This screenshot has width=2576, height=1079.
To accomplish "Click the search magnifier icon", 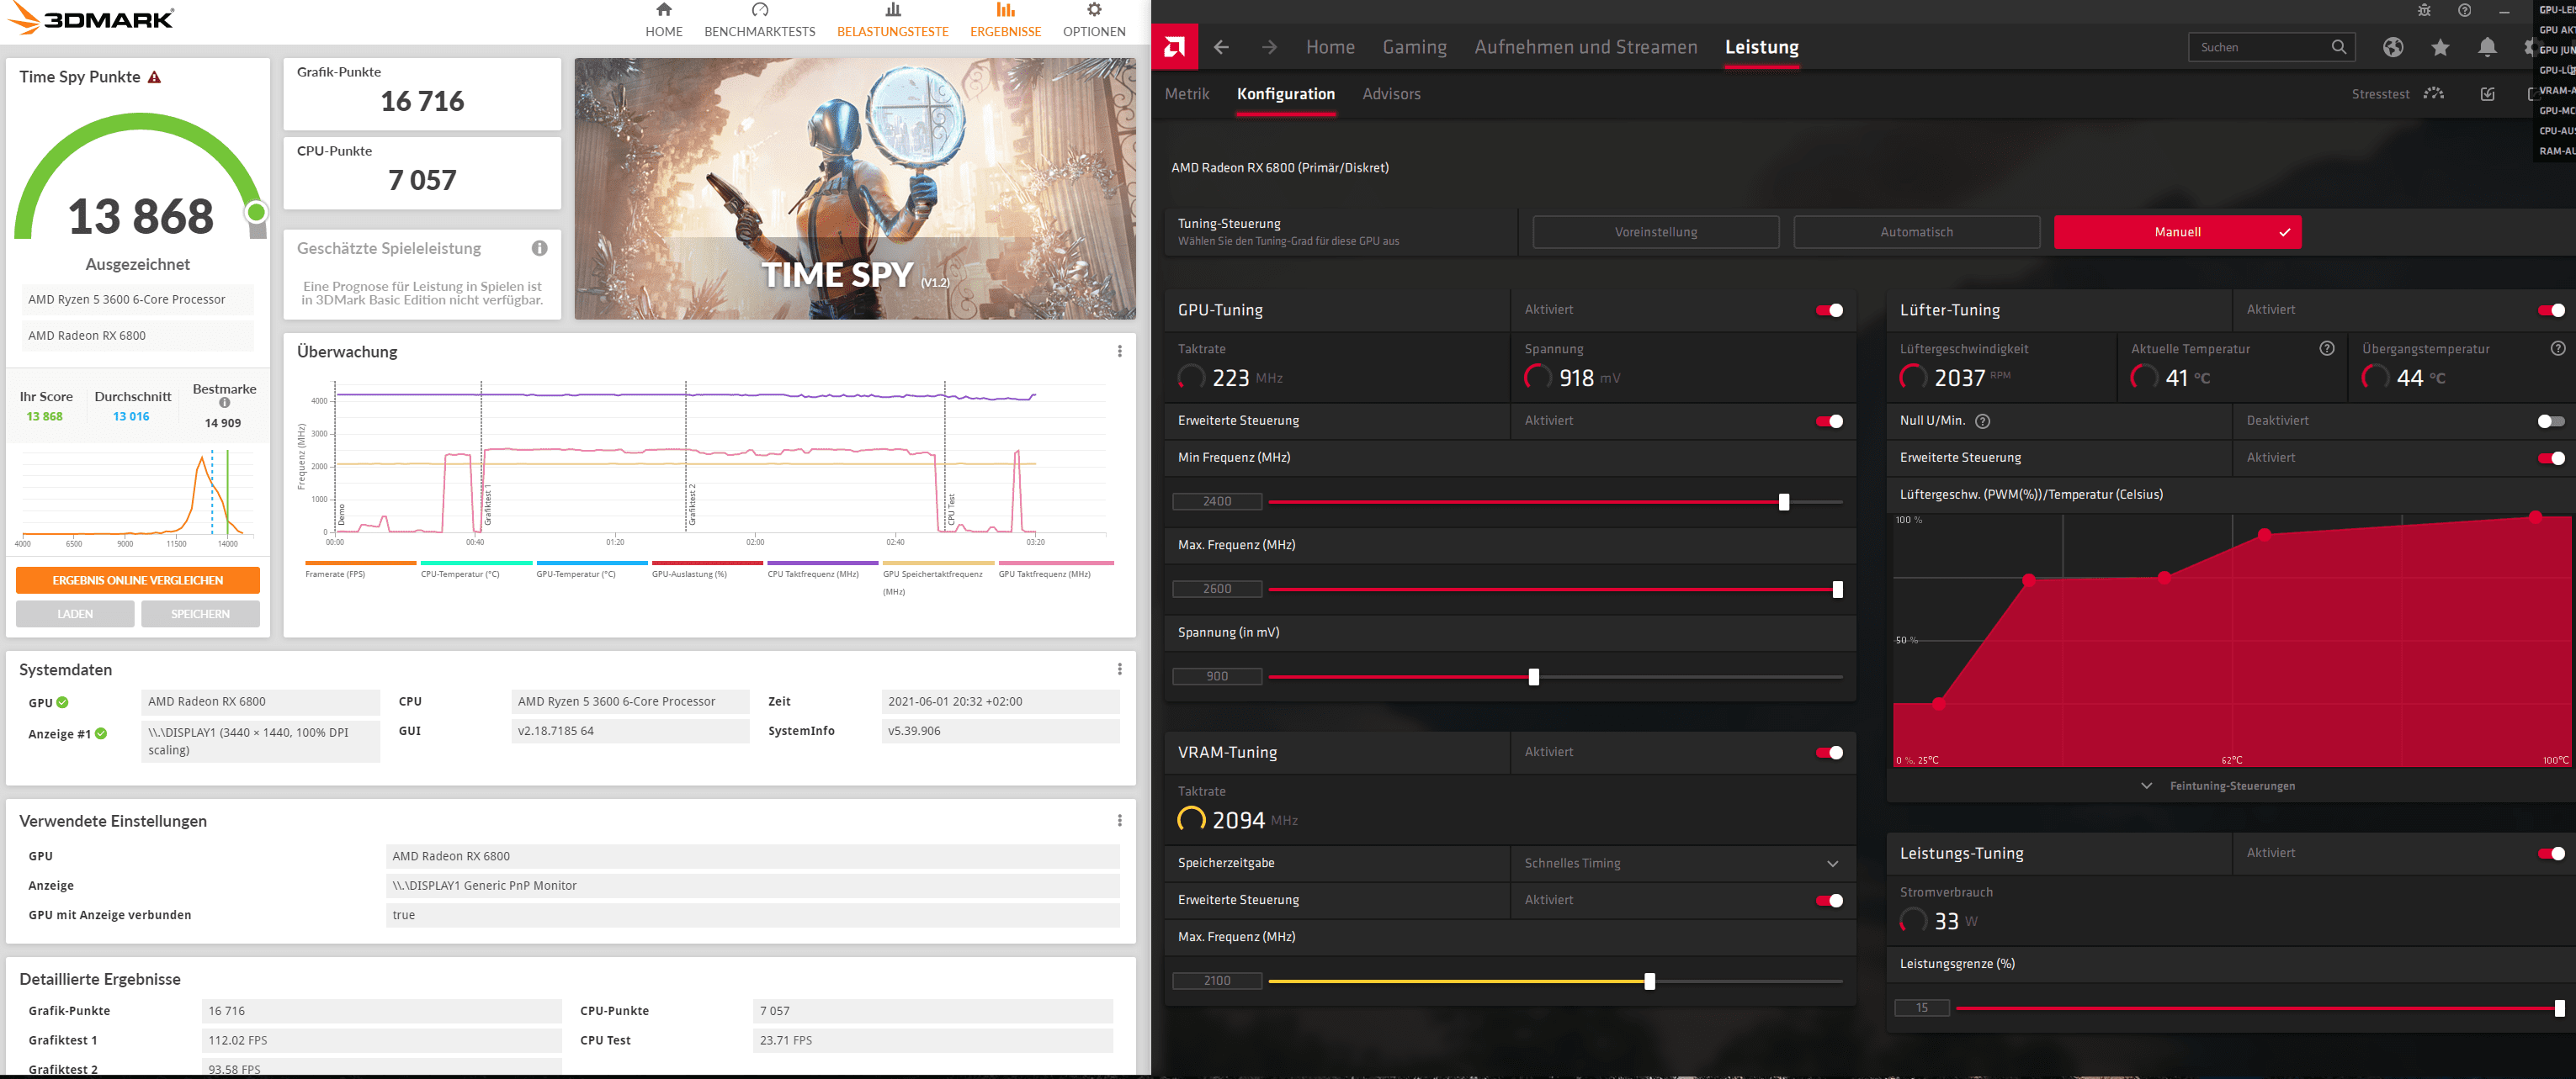I will pyautogui.click(x=2338, y=47).
